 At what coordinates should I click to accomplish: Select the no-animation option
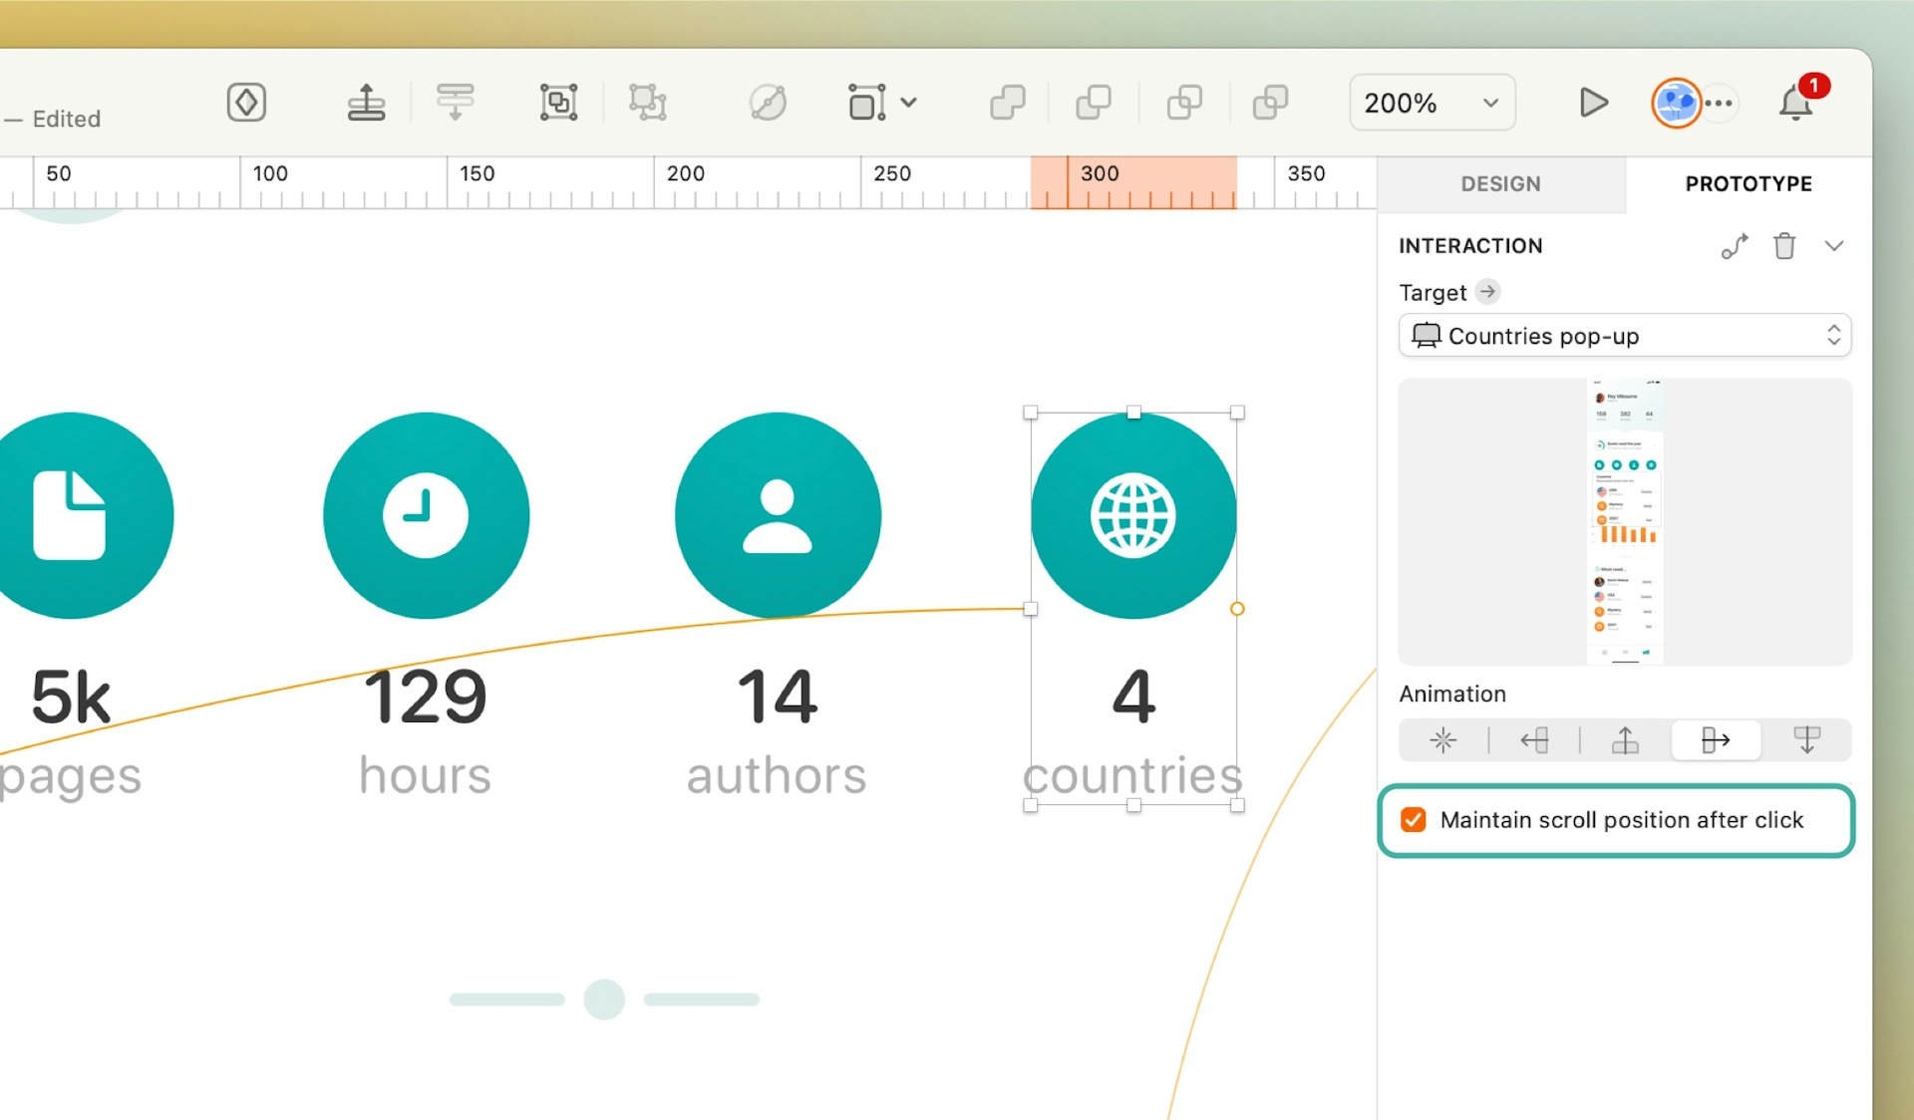(x=1442, y=740)
